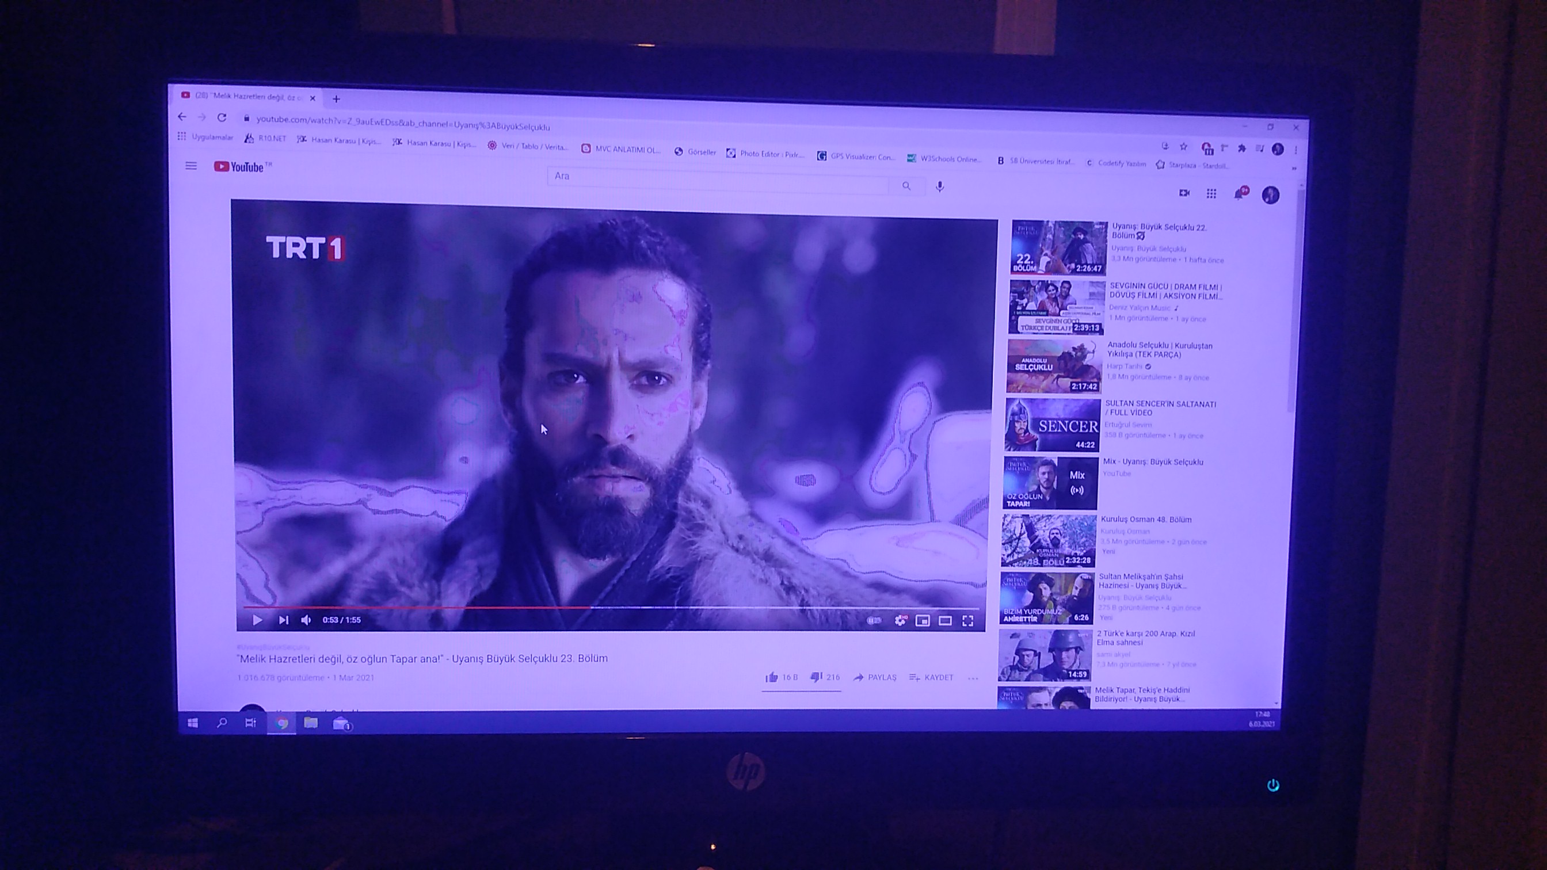
Task: Open the GPS Visualizer bookmark
Action: coord(856,157)
